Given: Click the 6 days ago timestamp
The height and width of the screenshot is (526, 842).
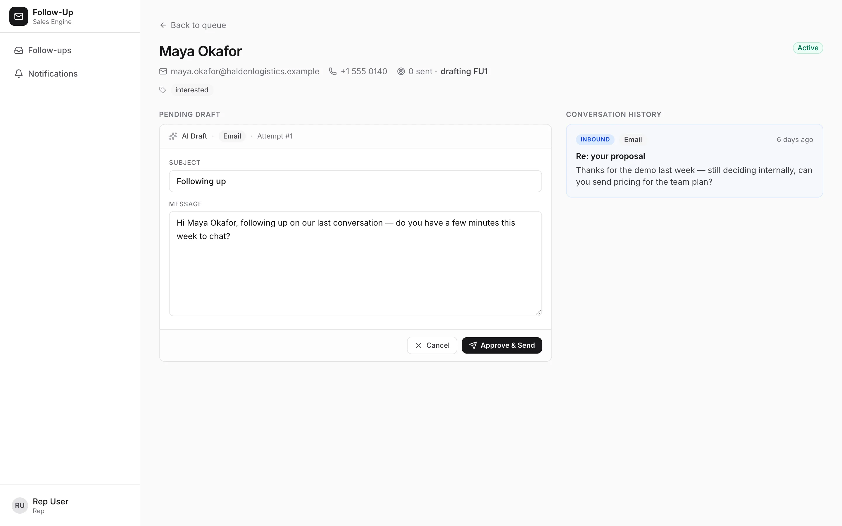Looking at the screenshot, I should [795, 139].
